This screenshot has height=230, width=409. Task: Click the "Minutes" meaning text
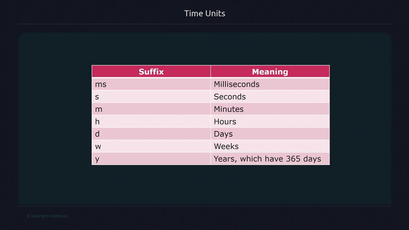[x=228, y=109]
